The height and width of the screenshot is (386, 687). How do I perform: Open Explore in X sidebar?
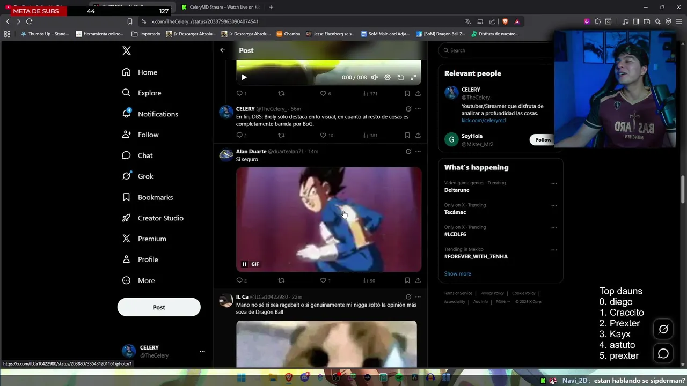(142, 93)
